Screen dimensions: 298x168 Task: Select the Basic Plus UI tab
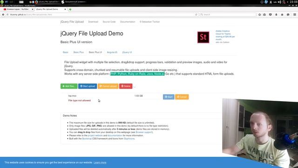[x=95, y=52]
